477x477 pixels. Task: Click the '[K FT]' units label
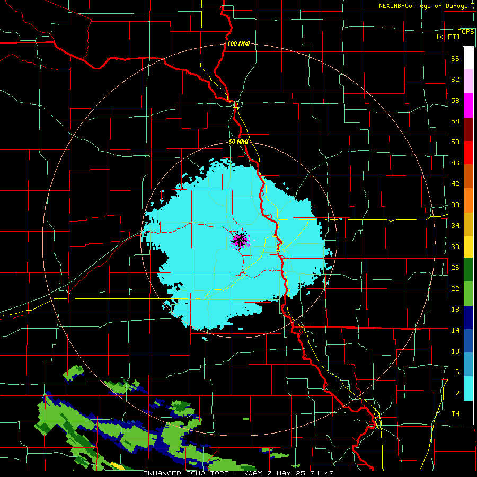(x=448, y=37)
